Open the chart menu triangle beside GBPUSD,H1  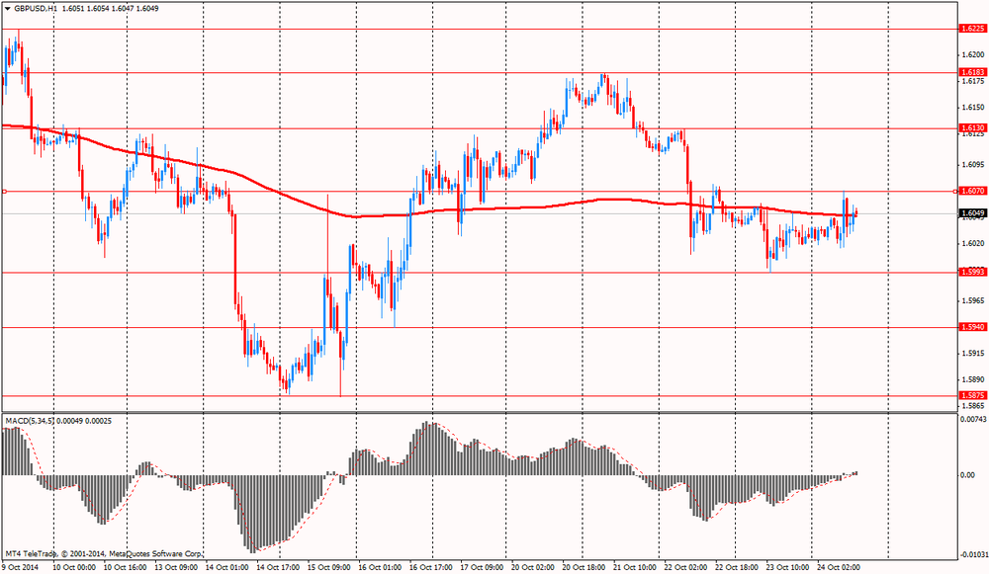[x=8, y=9]
